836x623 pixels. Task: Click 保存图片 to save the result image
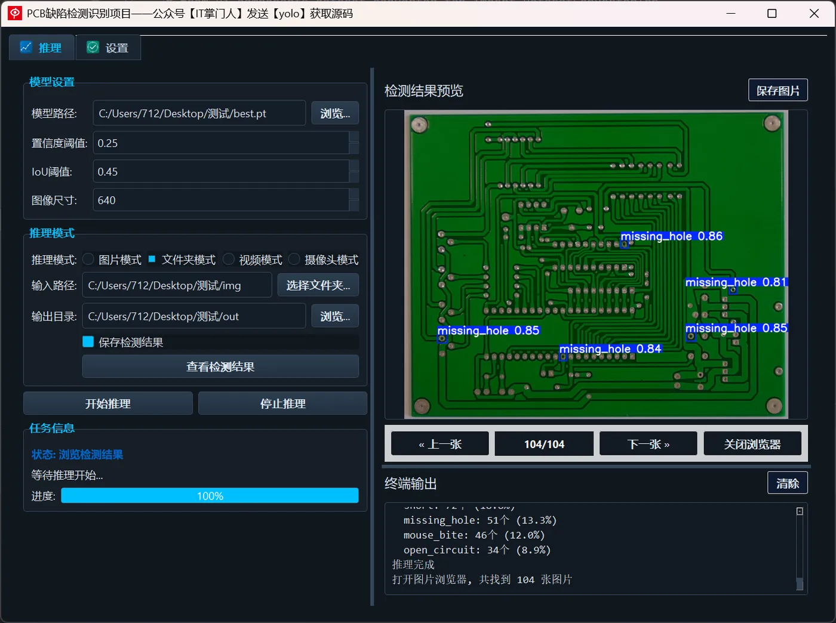(777, 90)
